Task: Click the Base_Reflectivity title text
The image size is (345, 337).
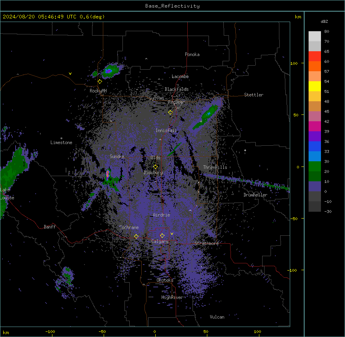Action: pyautogui.click(x=172, y=6)
